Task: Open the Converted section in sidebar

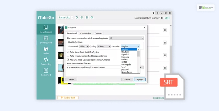Action: tap(46, 72)
